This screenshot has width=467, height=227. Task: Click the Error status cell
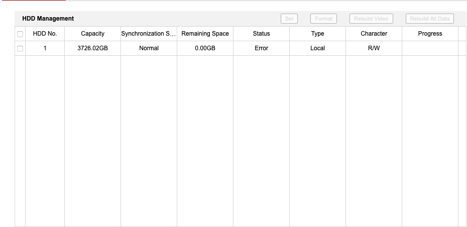point(261,48)
